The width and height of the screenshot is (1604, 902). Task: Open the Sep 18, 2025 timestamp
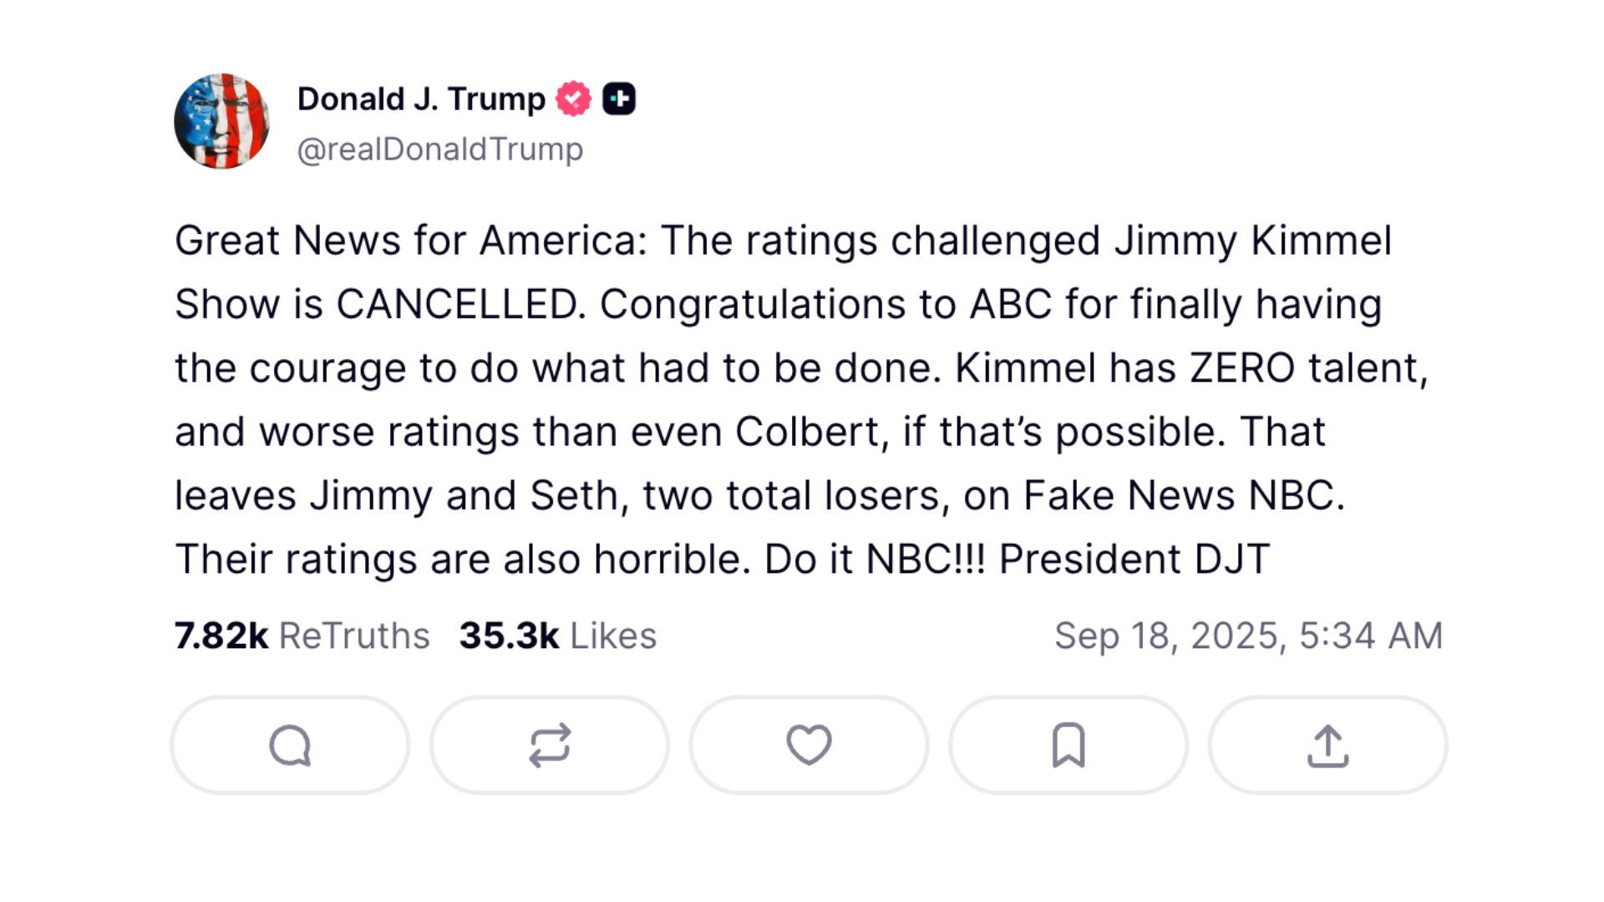tap(1248, 635)
